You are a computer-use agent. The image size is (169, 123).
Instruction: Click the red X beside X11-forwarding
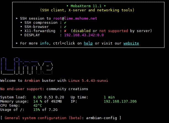[65, 31]
